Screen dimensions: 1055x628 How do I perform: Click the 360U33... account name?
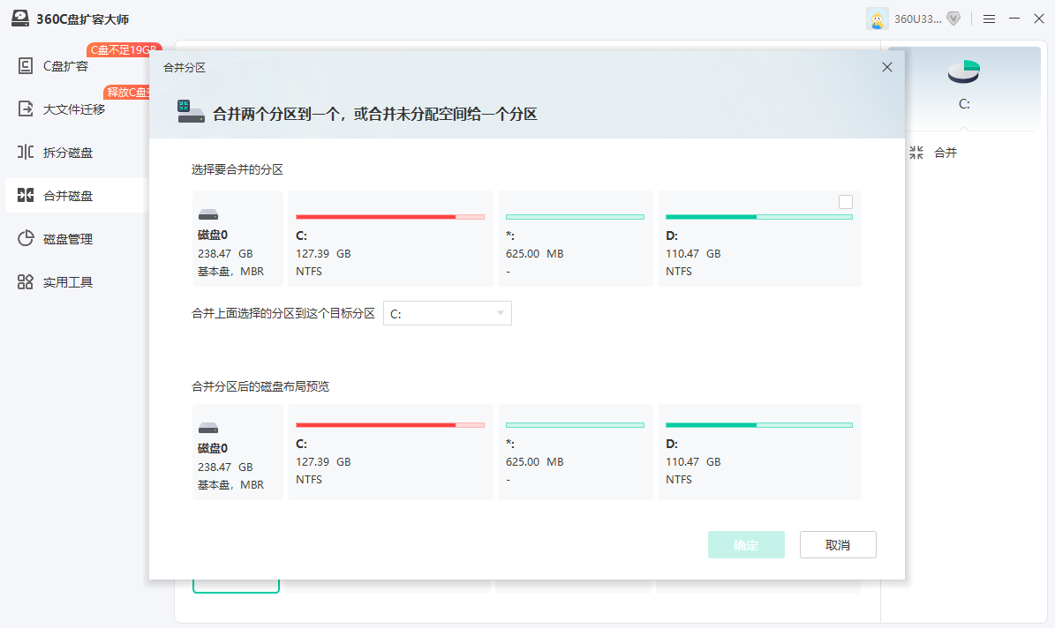pos(917,19)
